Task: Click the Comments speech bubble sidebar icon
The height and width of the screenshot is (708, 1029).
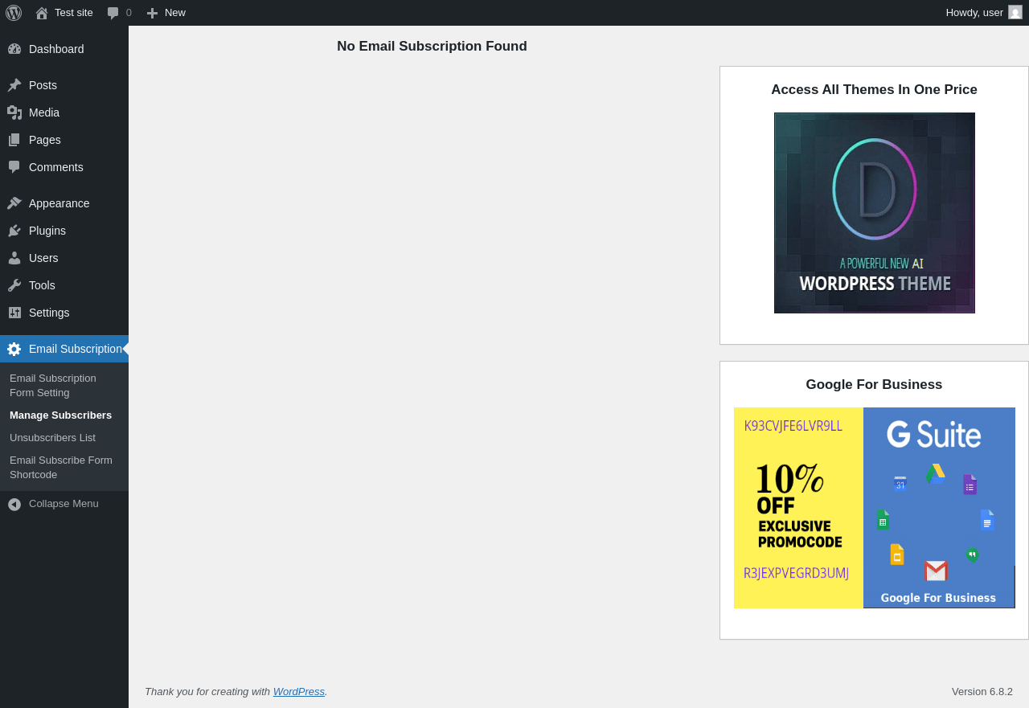Action: pos(14,167)
